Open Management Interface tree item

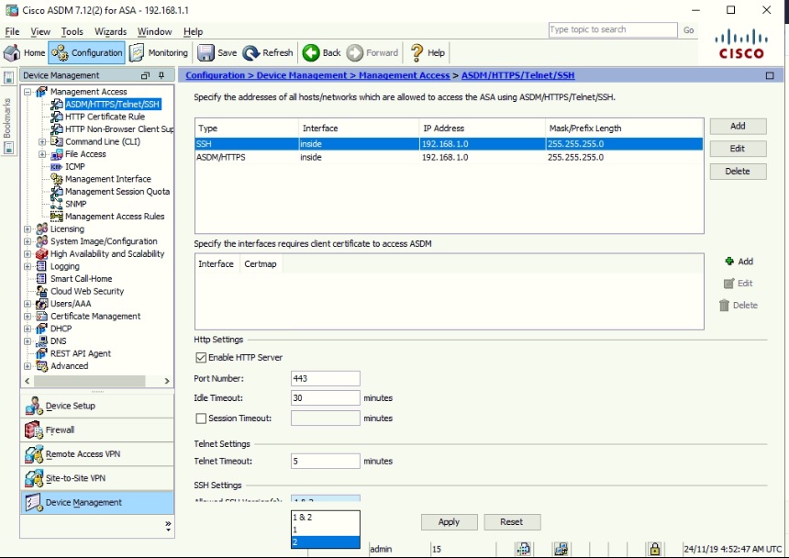107,179
